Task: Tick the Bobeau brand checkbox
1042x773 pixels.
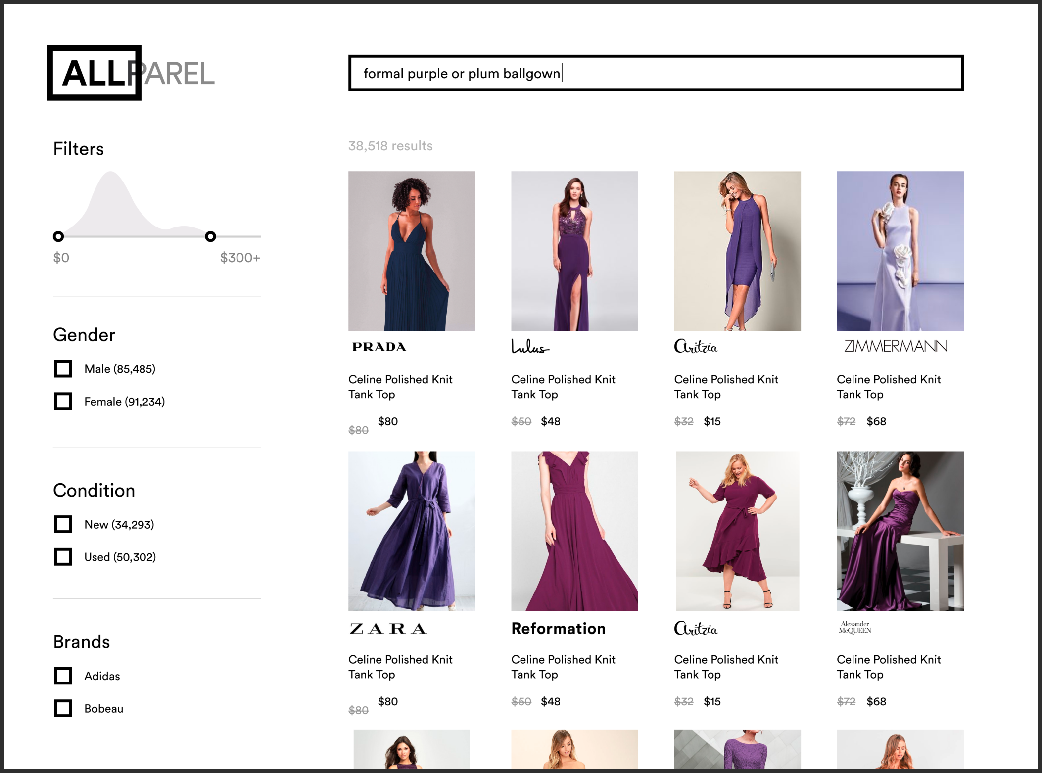Action: click(63, 708)
